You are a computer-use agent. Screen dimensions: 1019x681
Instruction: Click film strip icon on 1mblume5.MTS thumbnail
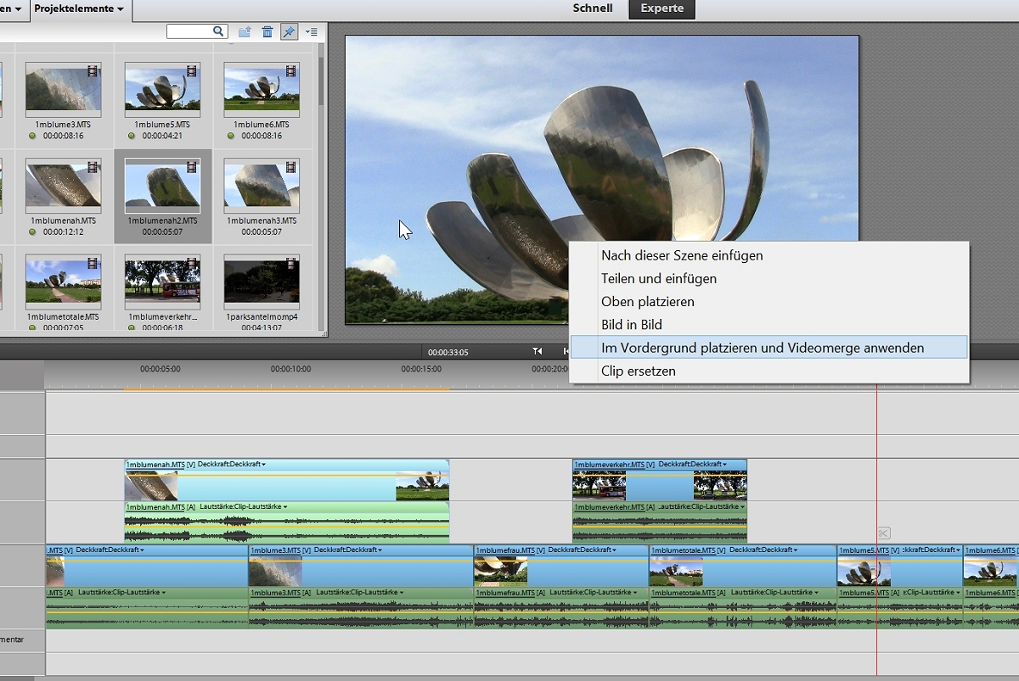pos(193,71)
